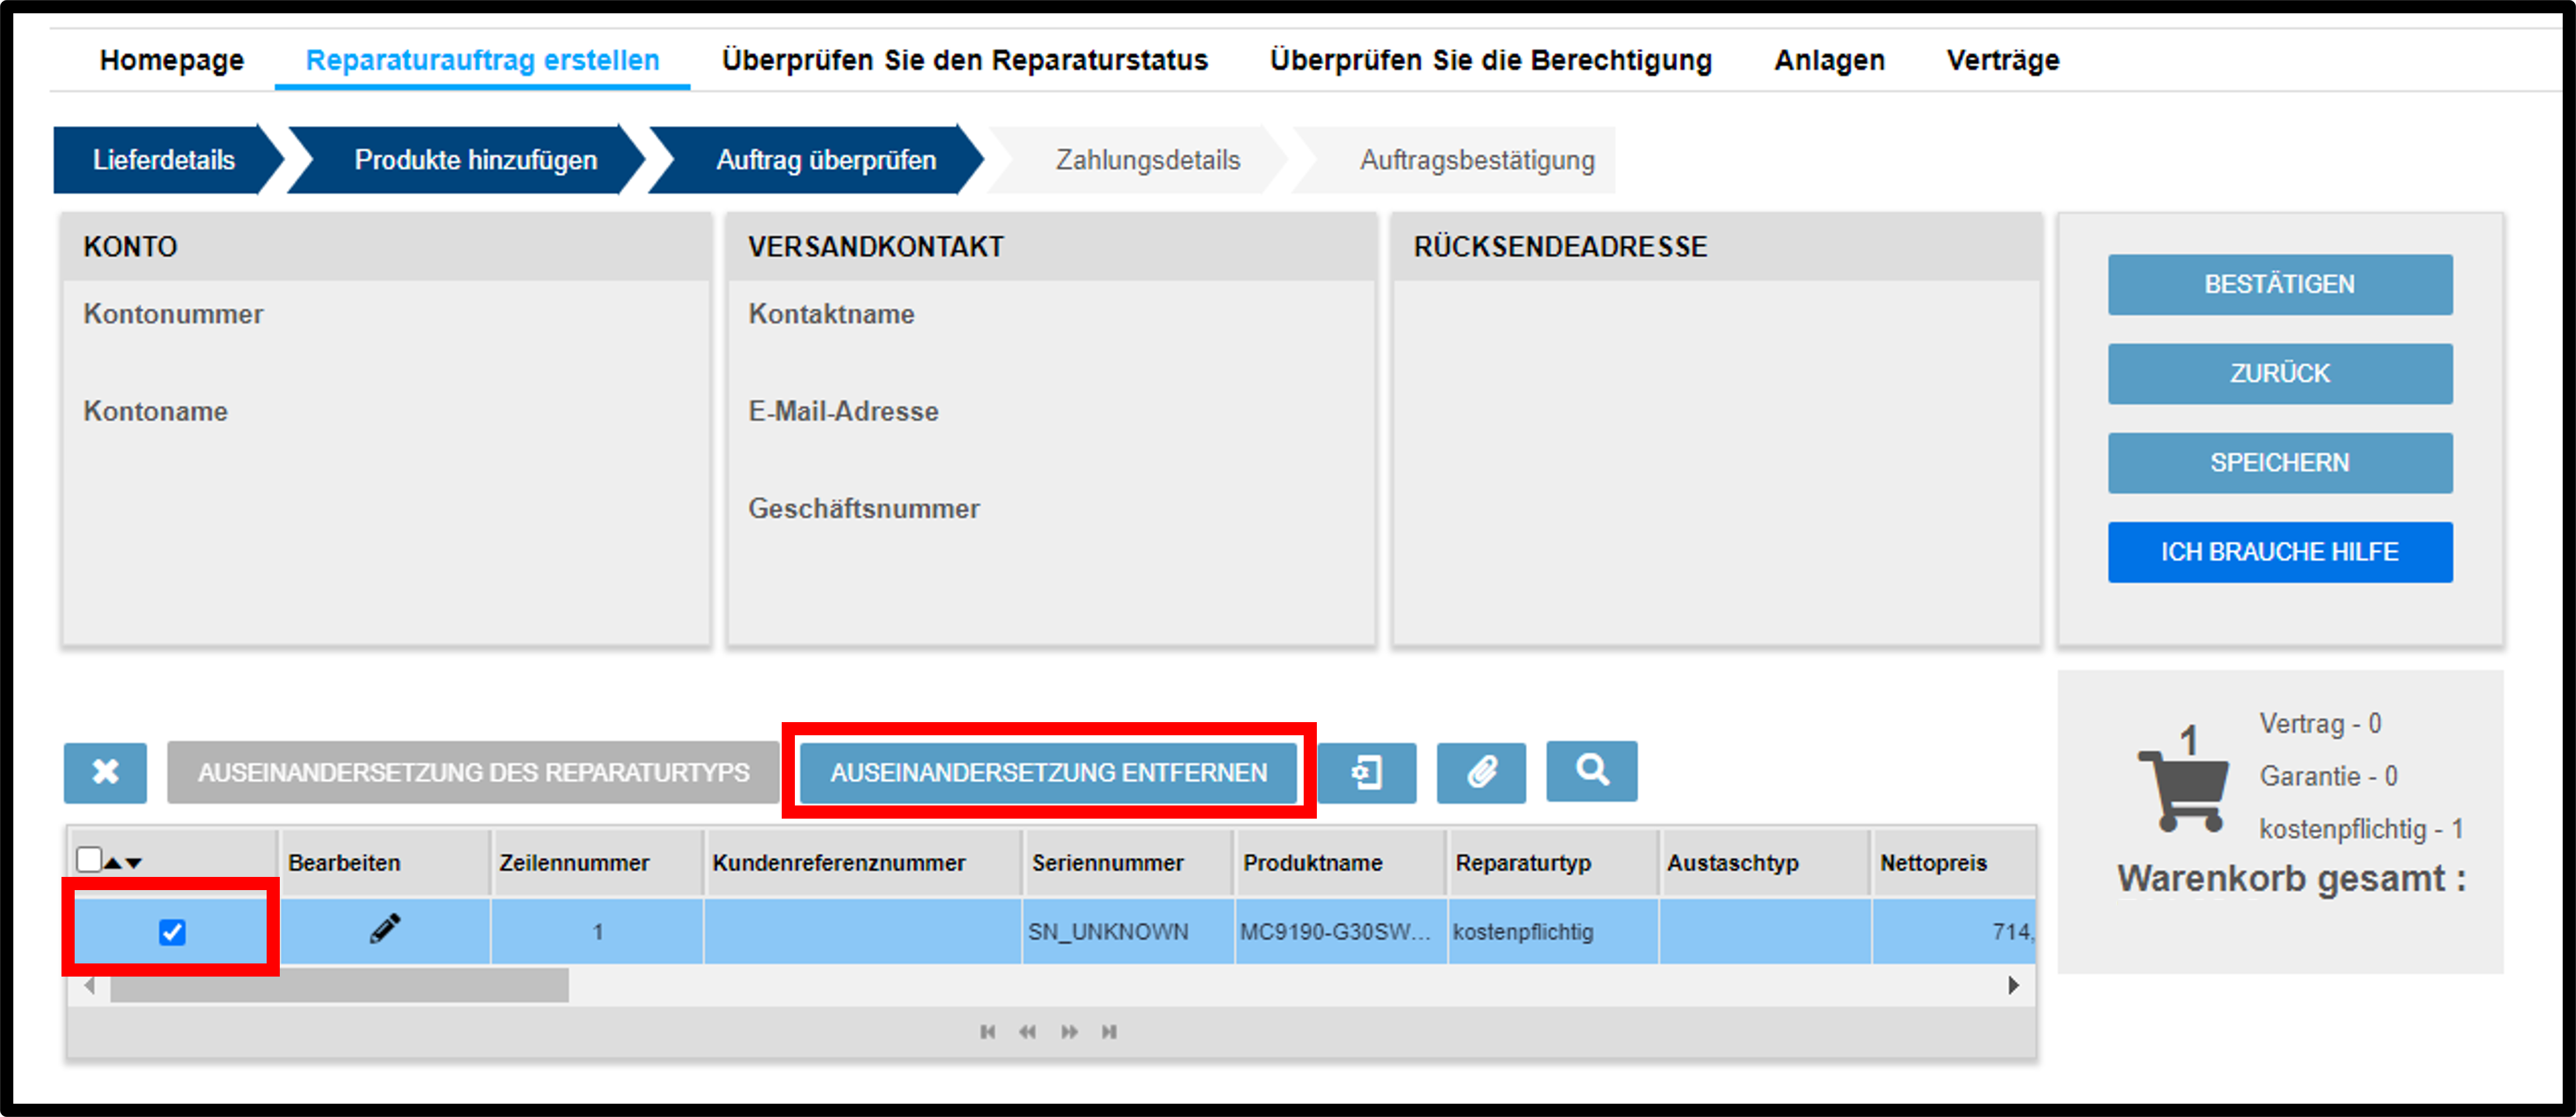Click the KONTO panel header
Viewport: 2576px width, 1117px height.
[x=386, y=247]
